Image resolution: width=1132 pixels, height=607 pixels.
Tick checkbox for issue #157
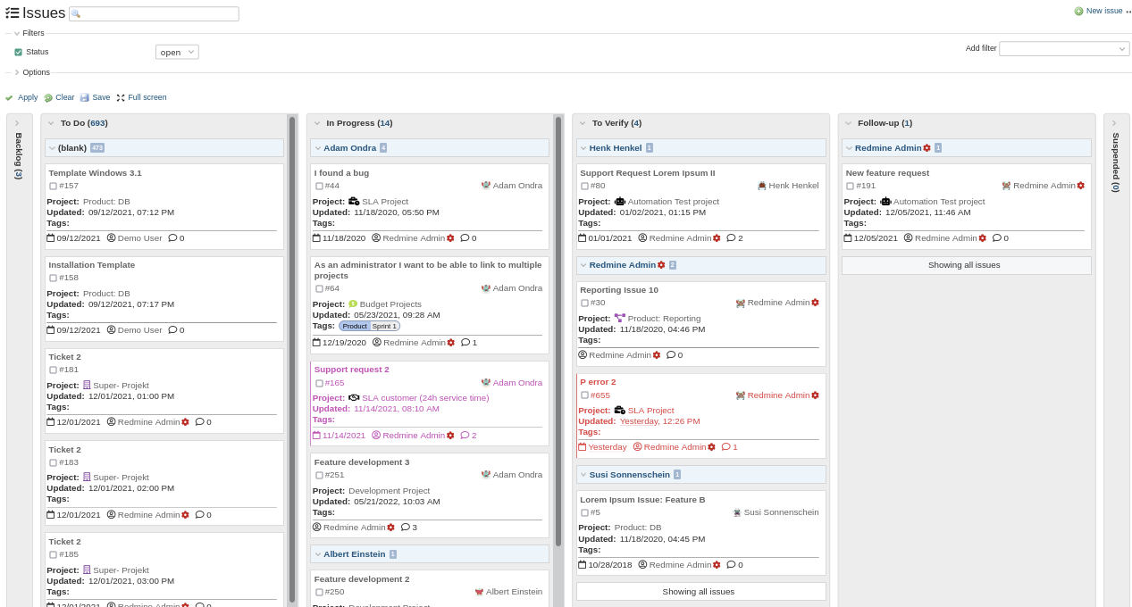click(54, 187)
